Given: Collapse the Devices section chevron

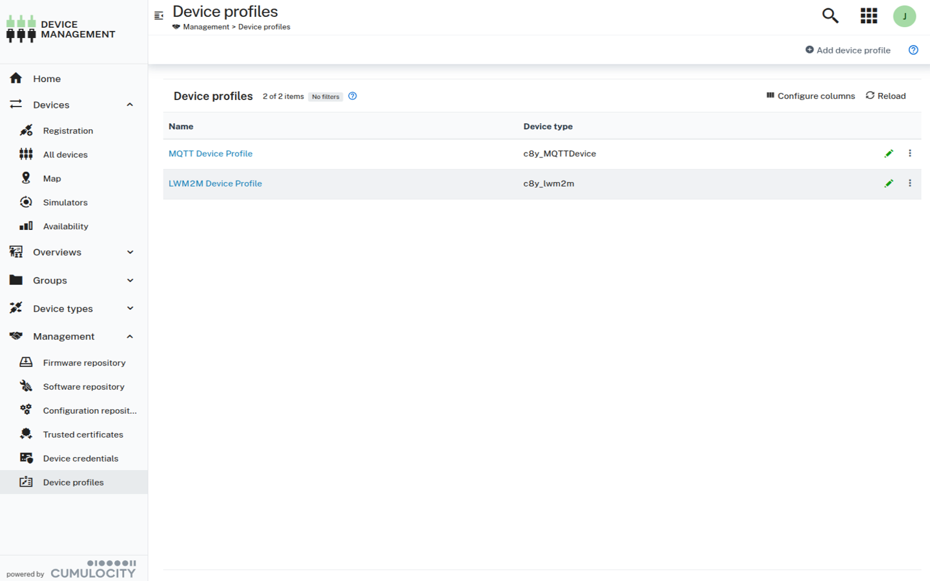Looking at the screenshot, I should [x=129, y=104].
